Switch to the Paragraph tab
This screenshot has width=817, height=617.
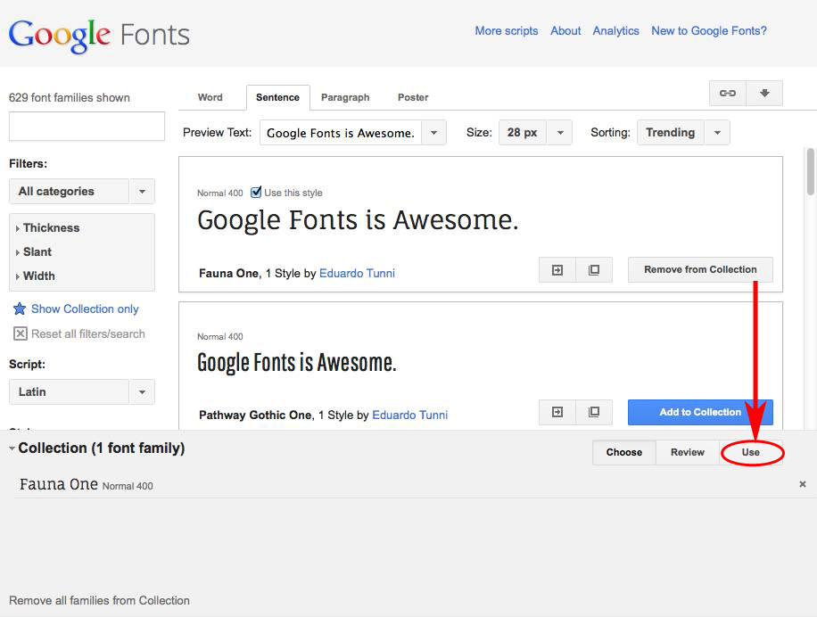point(345,97)
